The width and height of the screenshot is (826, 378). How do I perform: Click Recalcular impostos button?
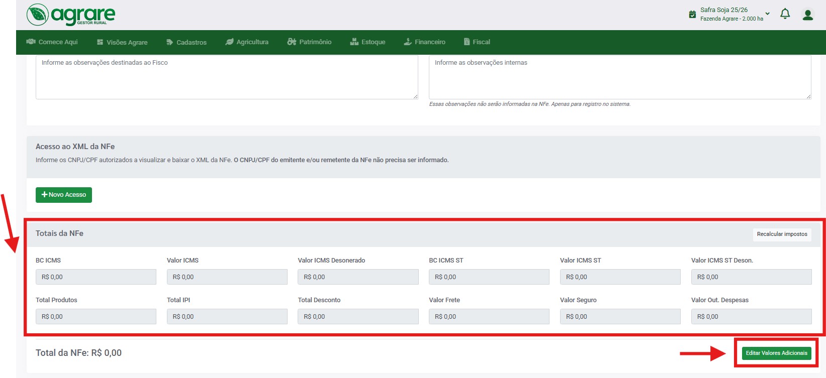(782, 234)
